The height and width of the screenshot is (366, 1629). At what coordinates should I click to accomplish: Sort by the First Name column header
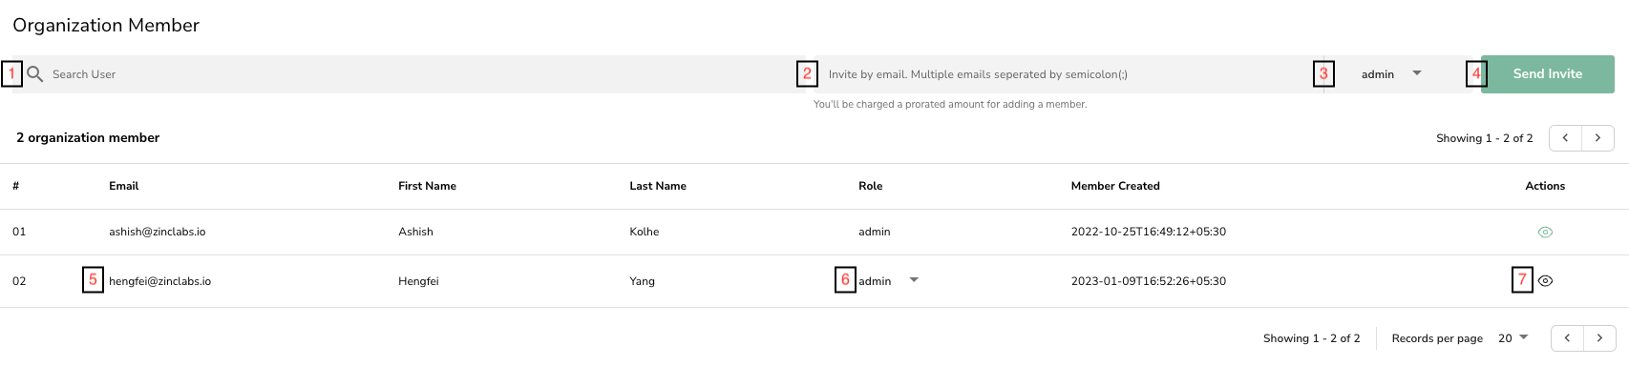pyautogui.click(x=427, y=186)
